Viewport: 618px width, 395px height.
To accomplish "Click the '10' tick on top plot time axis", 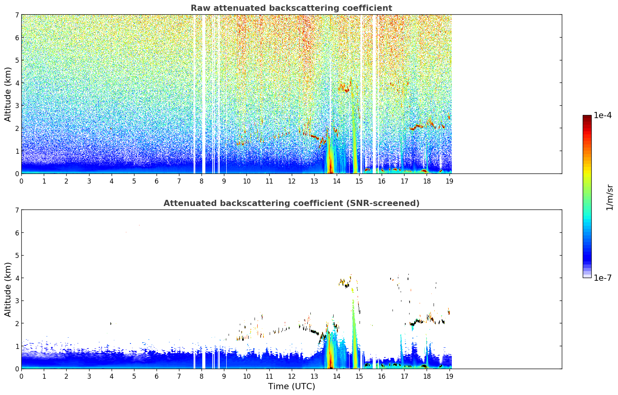I will [247, 181].
